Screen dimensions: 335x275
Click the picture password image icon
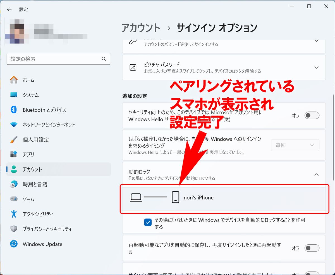tap(133, 67)
